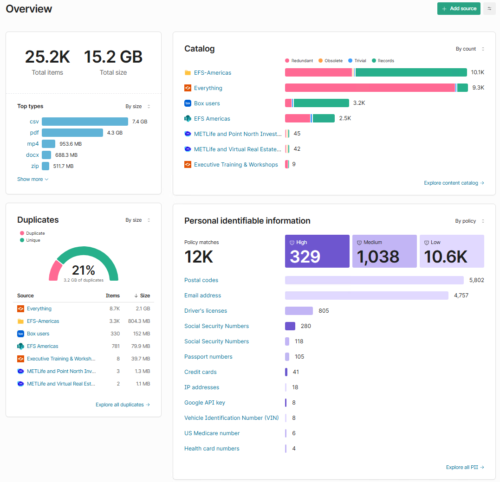
Task: Click the METLife and Virtual Real Estate icon in Catalog
Action: (x=188, y=149)
